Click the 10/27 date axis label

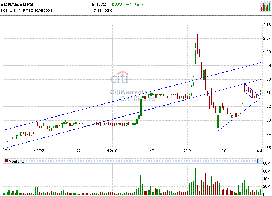pos(39,151)
